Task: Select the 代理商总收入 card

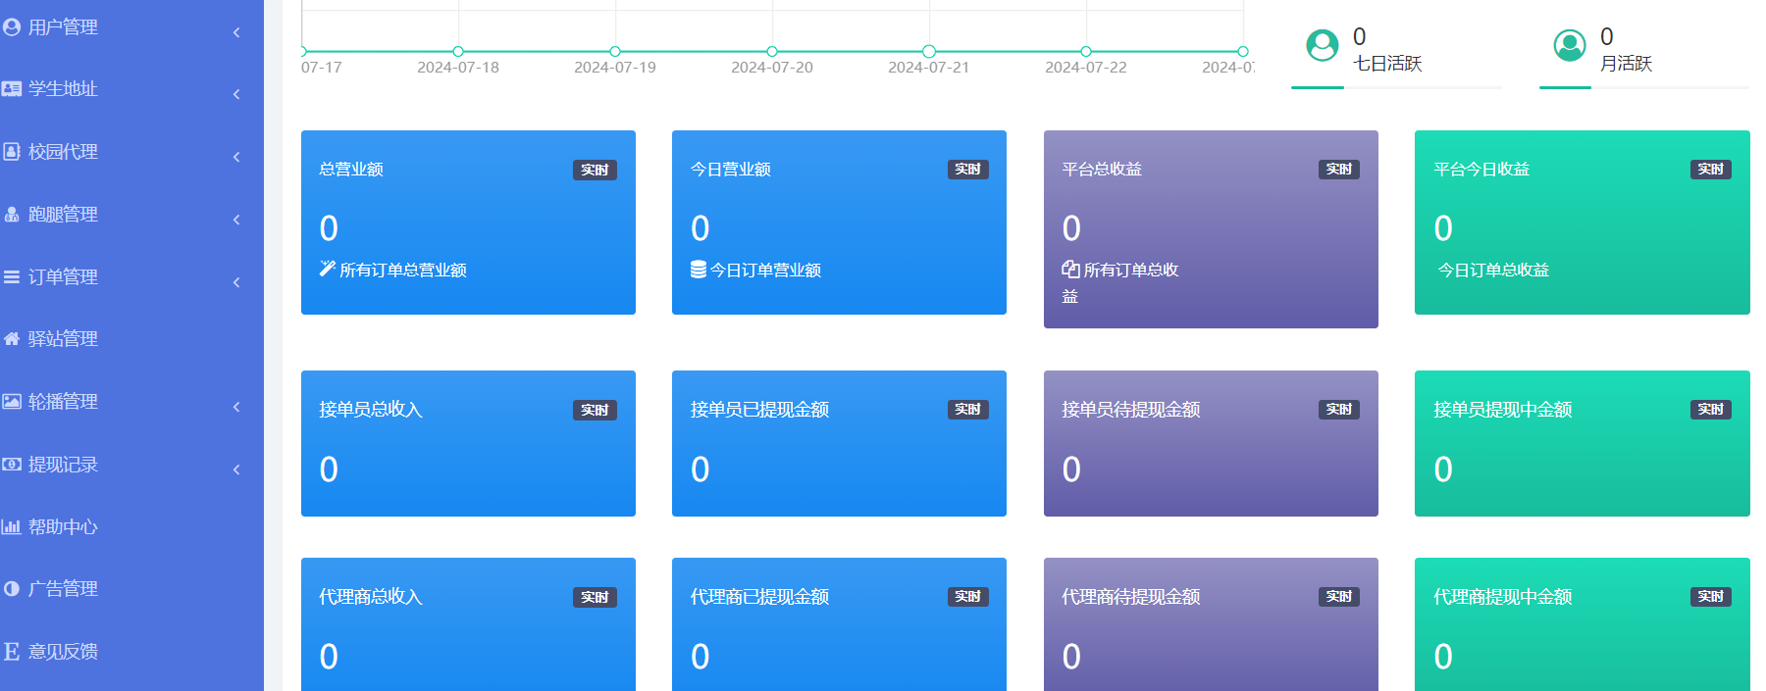Action: tap(468, 623)
